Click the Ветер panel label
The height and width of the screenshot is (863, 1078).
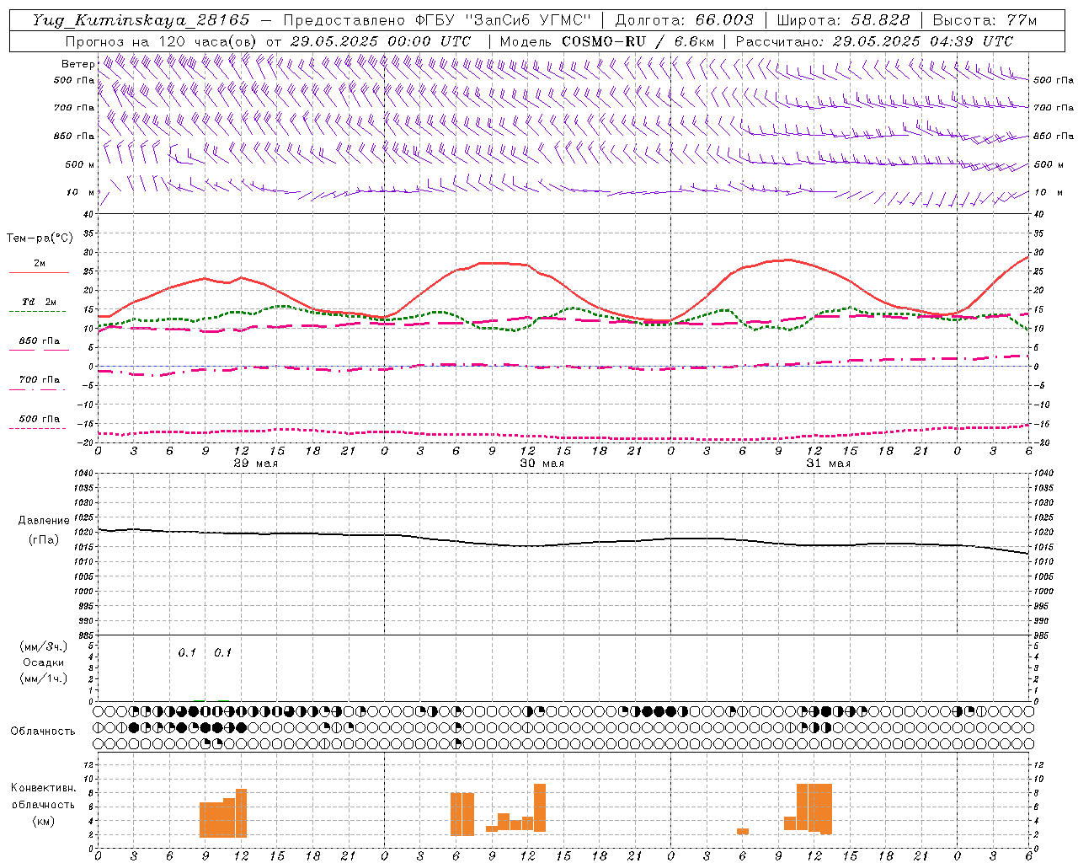(x=77, y=64)
